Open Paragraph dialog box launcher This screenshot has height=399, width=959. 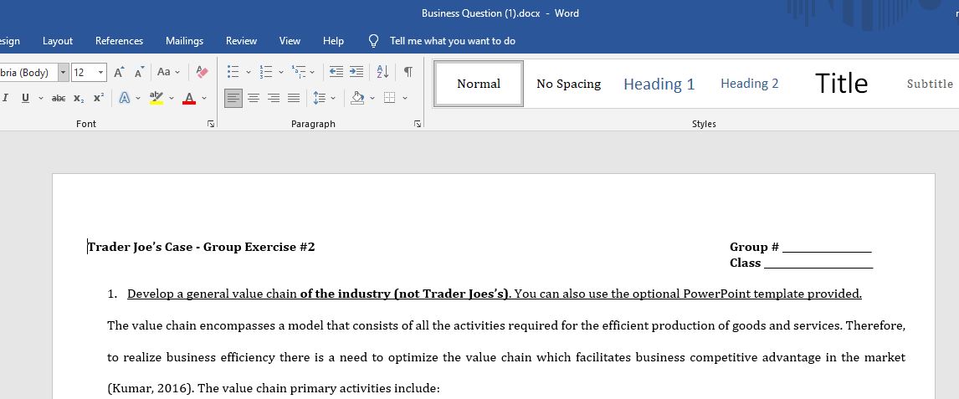point(417,124)
